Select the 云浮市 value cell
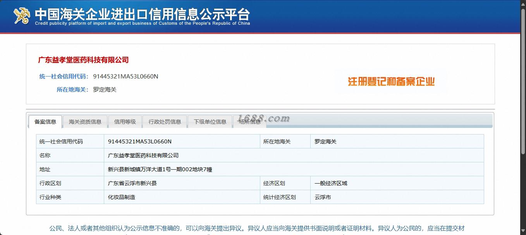This screenshot has height=235, width=526. click(397, 197)
